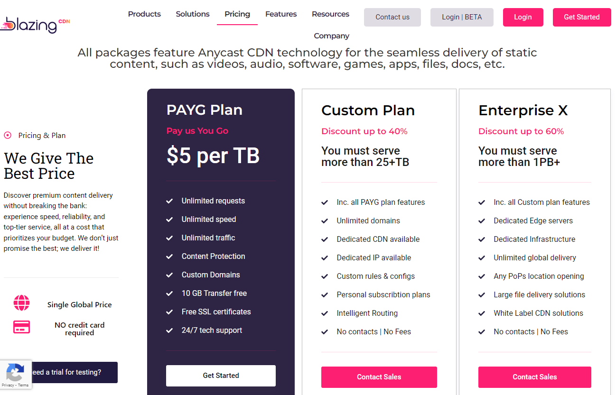Screen dimensions: 616x395
Task: Open the Products menu
Action: click(144, 14)
